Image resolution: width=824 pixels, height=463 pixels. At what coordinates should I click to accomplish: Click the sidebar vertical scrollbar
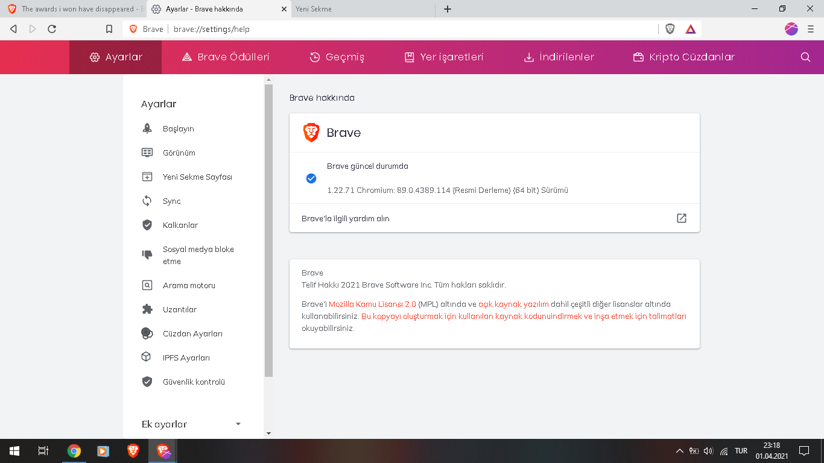268,231
